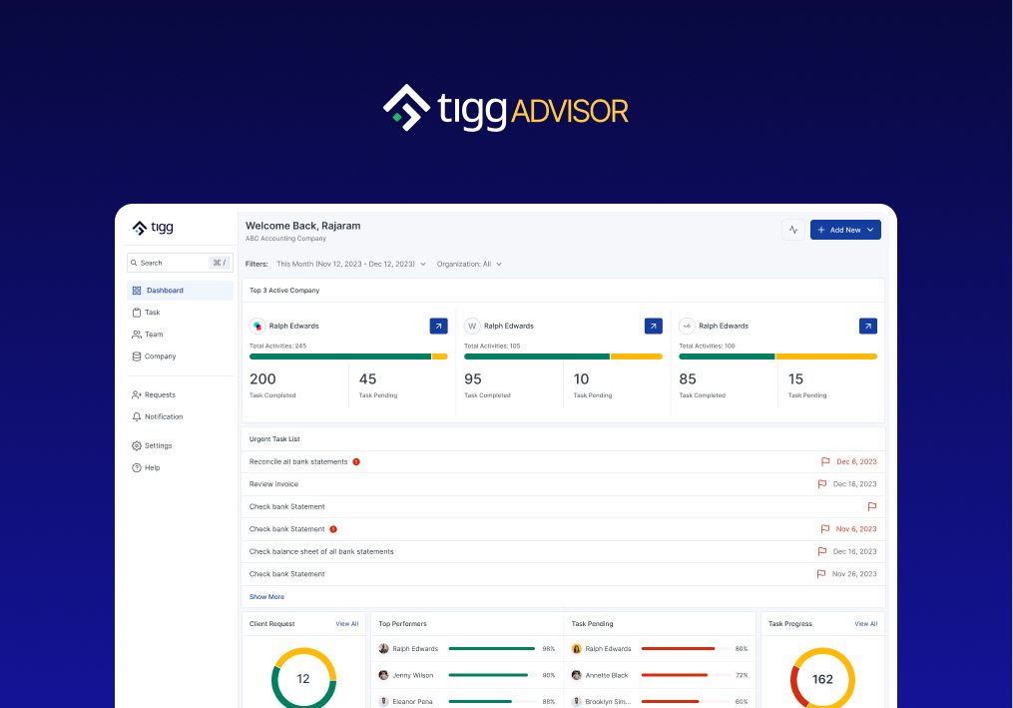This screenshot has width=1013, height=708.
Task: Click the Client Request donut chart showing 12
Action: [x=303, y=678]
